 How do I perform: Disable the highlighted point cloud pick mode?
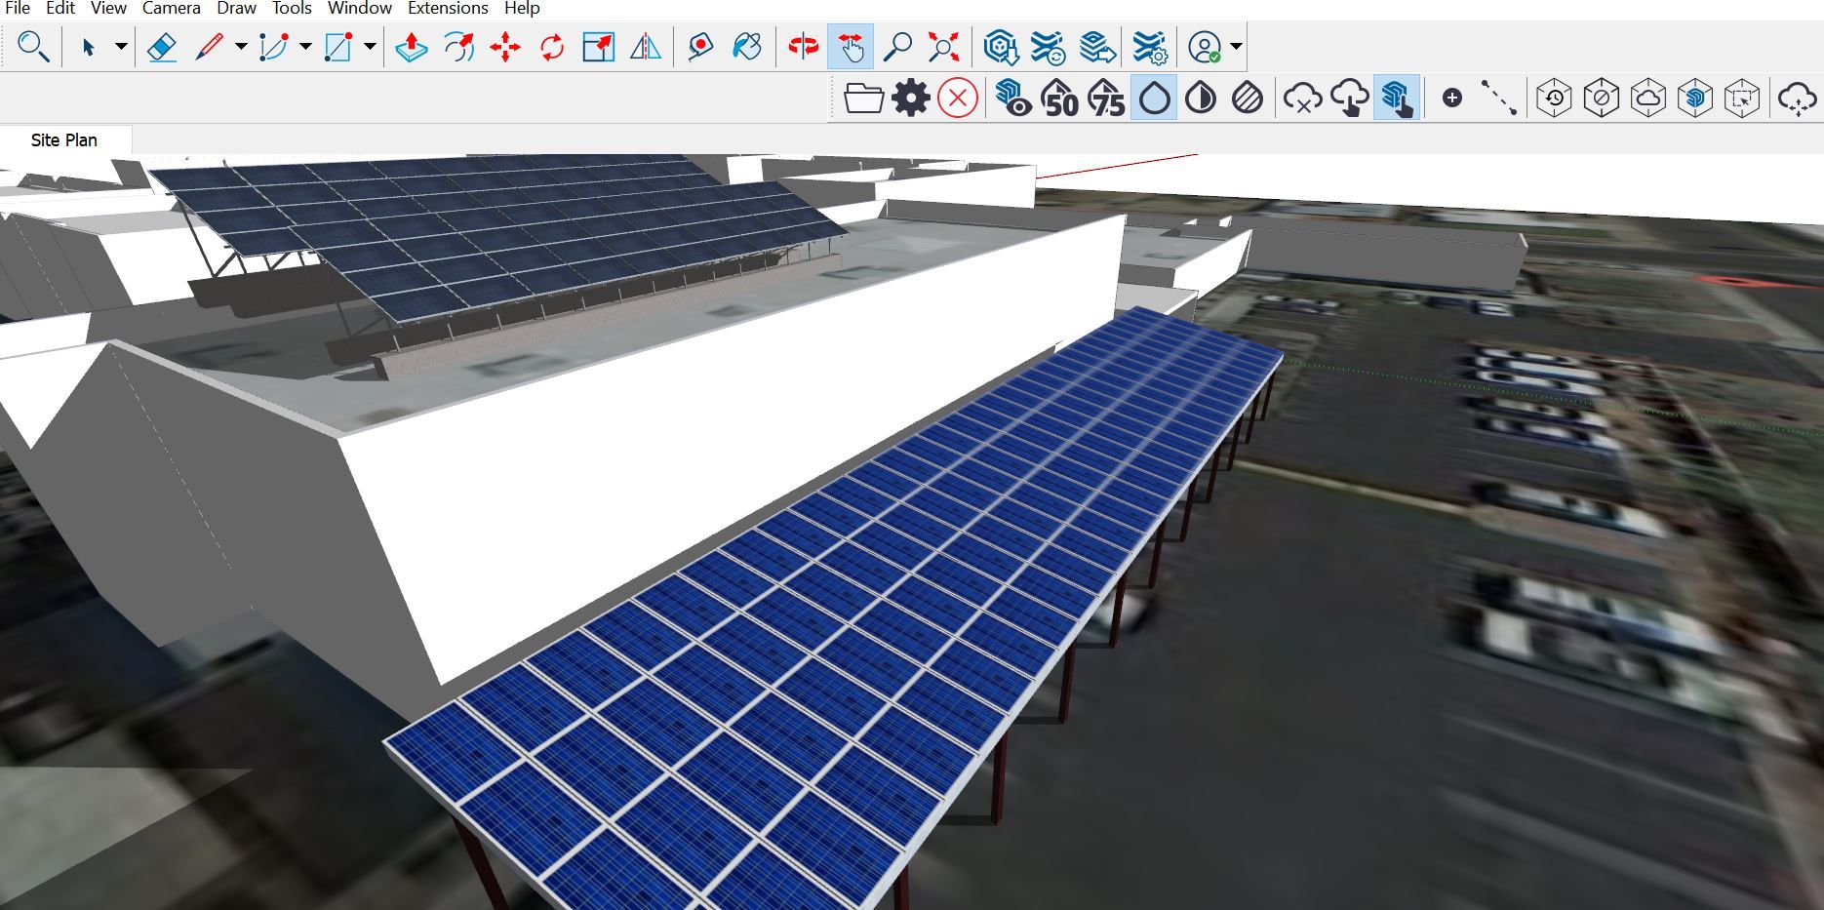point(1400,98)
